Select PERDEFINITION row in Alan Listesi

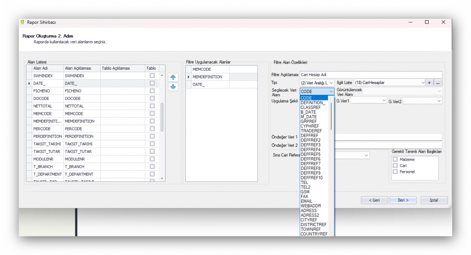[93, 136]
